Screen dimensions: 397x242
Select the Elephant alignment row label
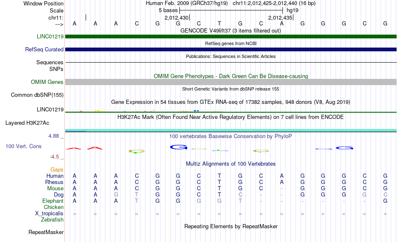(53, 201)
